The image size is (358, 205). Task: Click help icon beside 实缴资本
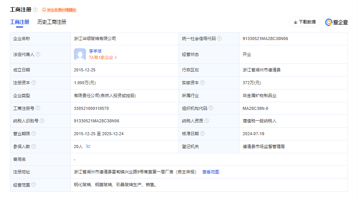coord(203,83)
